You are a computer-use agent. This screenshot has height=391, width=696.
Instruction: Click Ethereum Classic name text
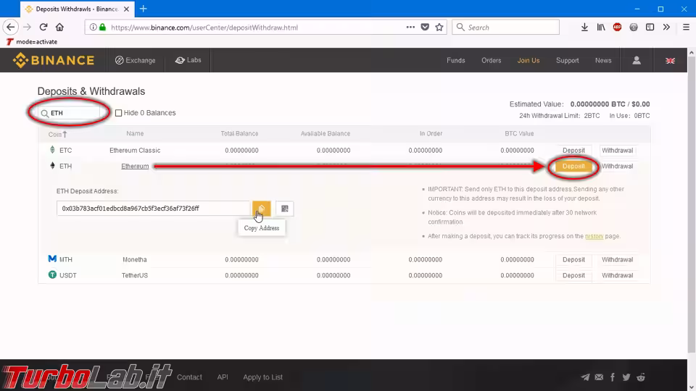(x=135, y=151)
